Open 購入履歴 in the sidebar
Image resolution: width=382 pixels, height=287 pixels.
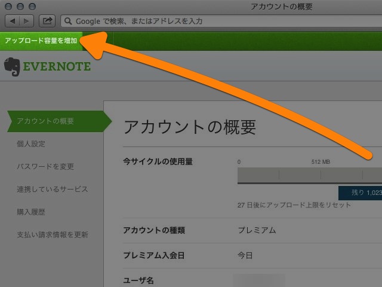pyautogui.click(x=31, y=212)
